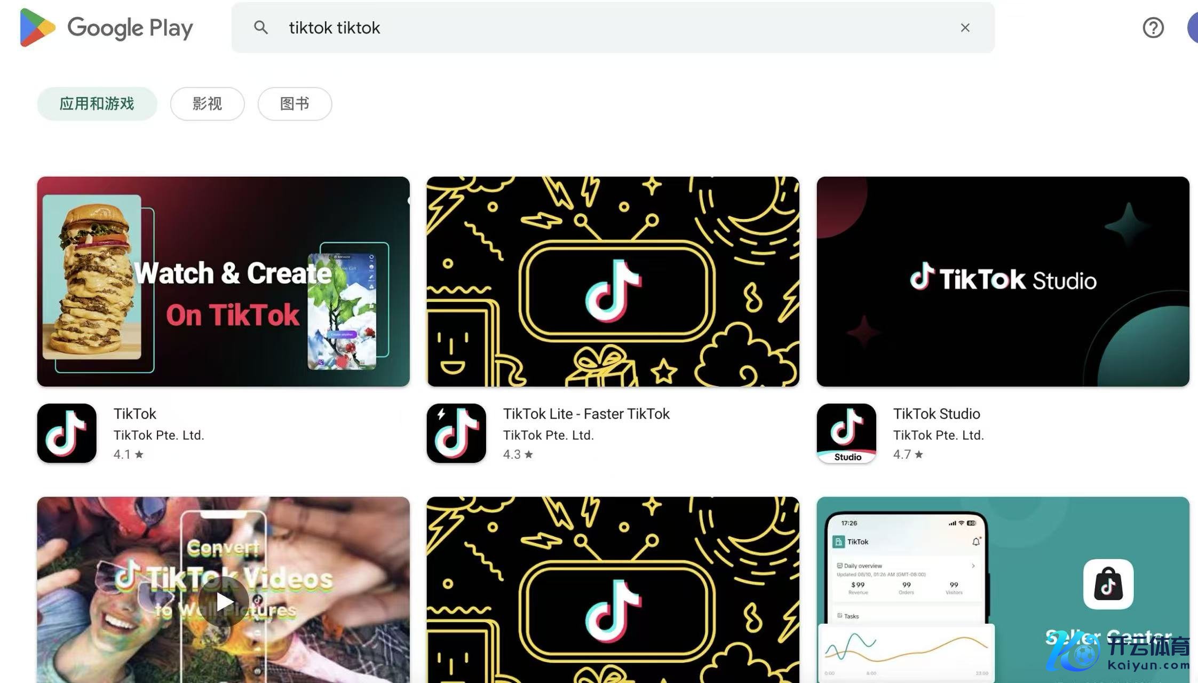This screenshot has height=683, width=1198.
Task: Open TikTok Lite - Faster TikTok link
Action: pyautogui.click(x=586, y=414)
